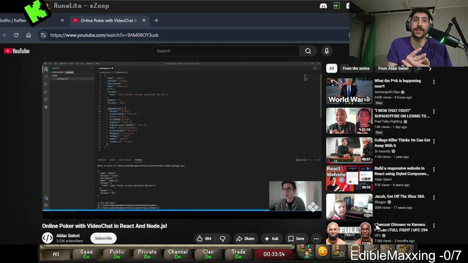Start voice search with microphone icon
Viewport: 468px width, 263px height.
[327, 51]
